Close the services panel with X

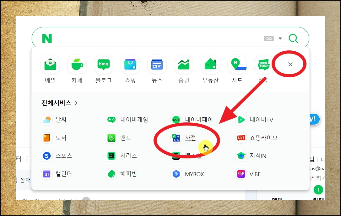(x=290, y=64)
